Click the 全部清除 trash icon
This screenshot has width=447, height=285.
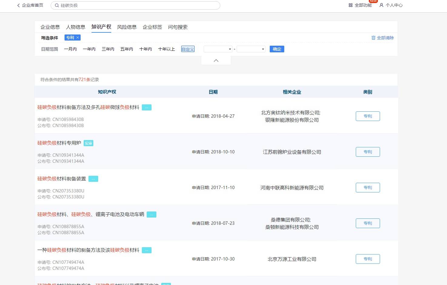(x=373, y=38)
